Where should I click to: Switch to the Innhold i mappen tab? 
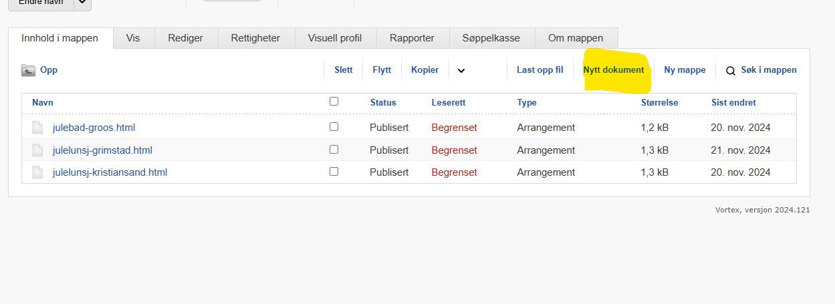(x=60, y=38)
